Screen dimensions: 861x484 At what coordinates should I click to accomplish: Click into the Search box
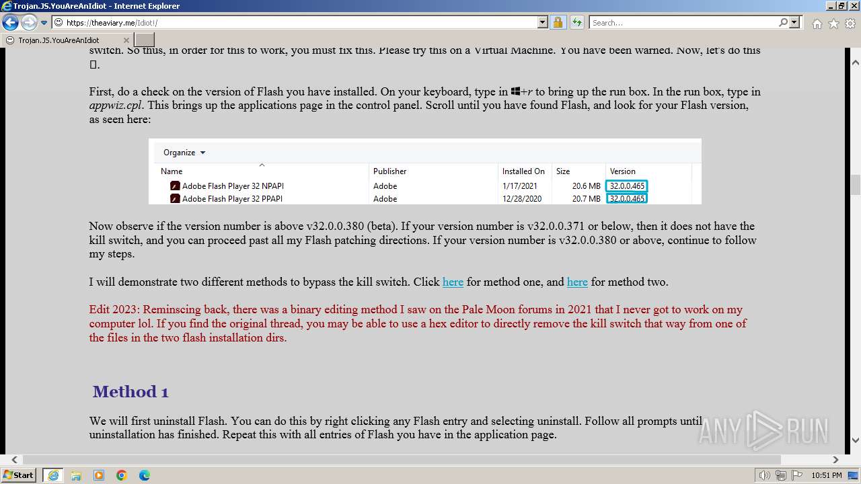[x=683, y=23]
